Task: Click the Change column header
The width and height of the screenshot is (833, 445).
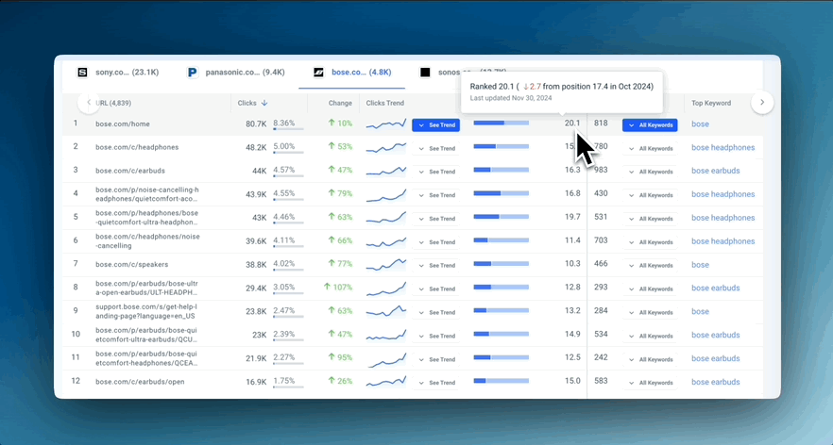Action: pyautogui.click(x=340, y=103)
